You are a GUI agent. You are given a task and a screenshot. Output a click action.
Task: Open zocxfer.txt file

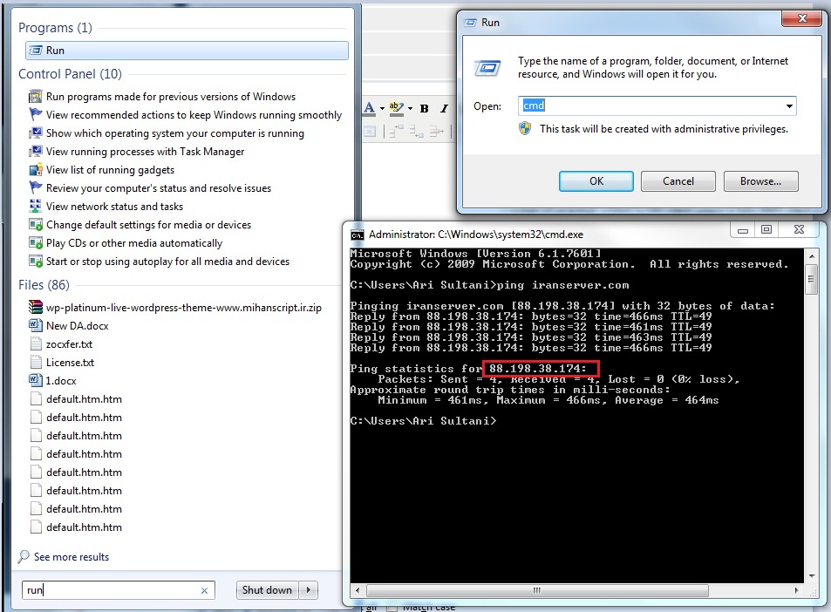[61, 343]
